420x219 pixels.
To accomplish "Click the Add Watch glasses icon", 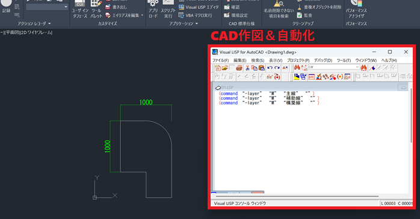I will click(270, 77).
